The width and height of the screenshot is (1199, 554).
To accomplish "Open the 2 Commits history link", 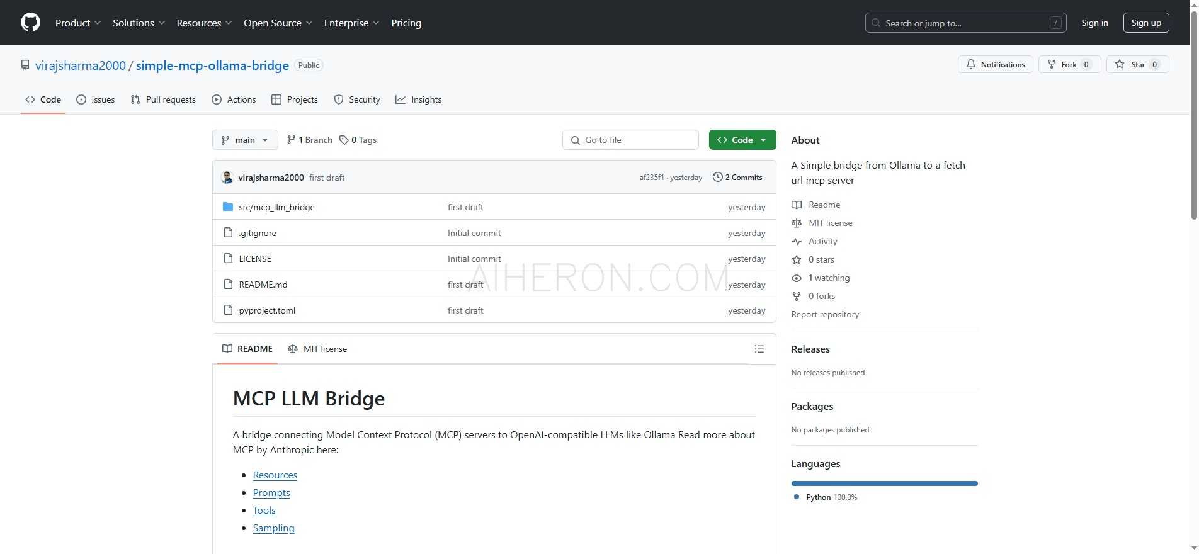I will [737, 178].
